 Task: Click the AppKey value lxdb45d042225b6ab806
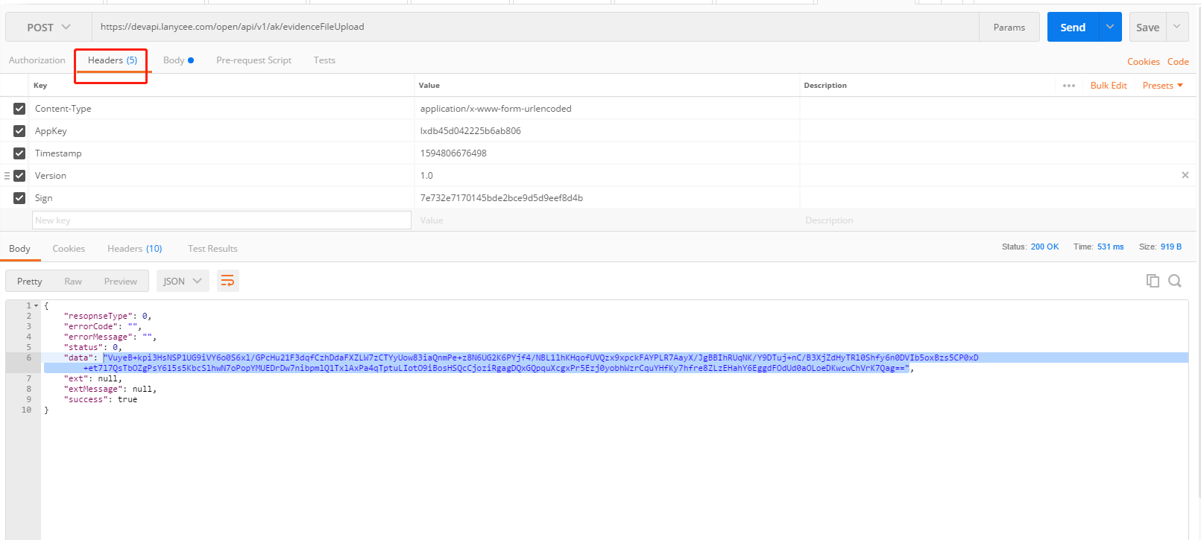tap(470, 131)
